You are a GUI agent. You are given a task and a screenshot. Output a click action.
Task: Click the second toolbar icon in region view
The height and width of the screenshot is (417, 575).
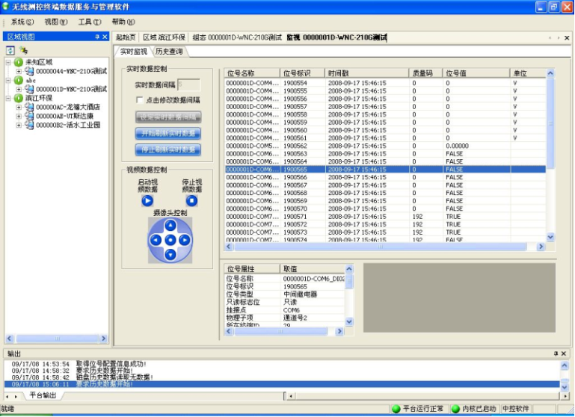click(x=23, y=50)
